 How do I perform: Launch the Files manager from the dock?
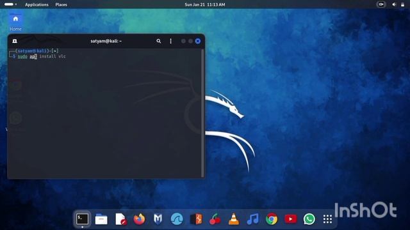click(101, 219)
